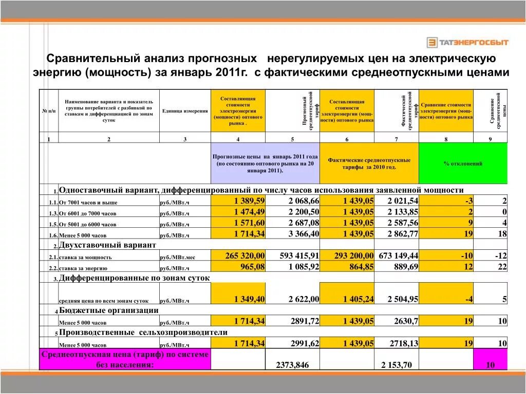Select cell 889,69

click(397, 267)
